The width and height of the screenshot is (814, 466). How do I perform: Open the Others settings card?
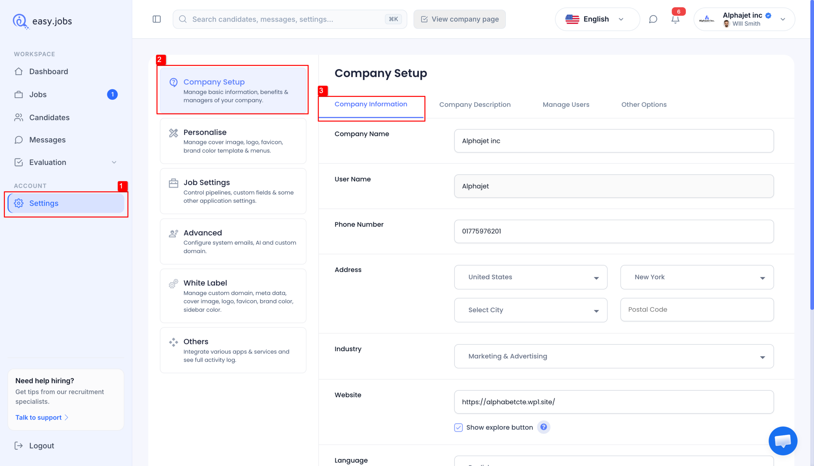(233, 351)
